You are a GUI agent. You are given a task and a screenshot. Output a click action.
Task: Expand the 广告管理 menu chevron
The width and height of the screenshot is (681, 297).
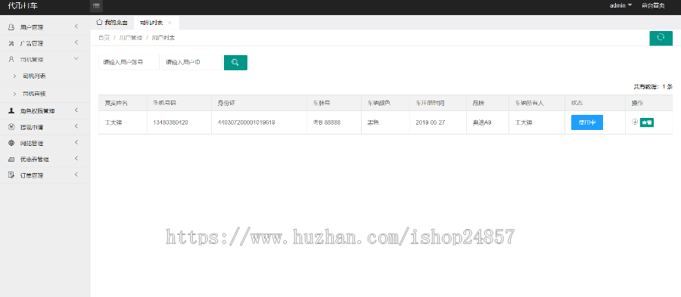click(x=76, y=42)
